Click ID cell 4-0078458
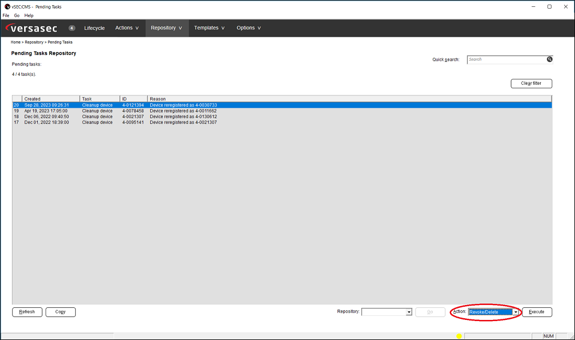575x340 pixels. pyautogui.click(x=133, y=111)
